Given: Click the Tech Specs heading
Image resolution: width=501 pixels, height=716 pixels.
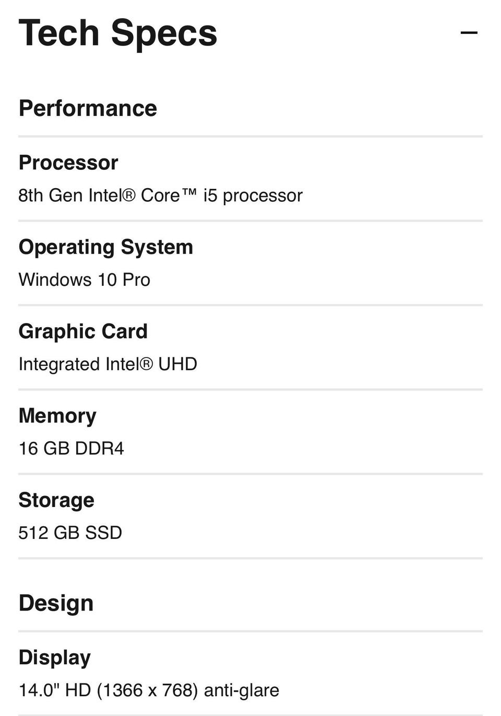Looking at the screenshot, I should tap(117, 33).
